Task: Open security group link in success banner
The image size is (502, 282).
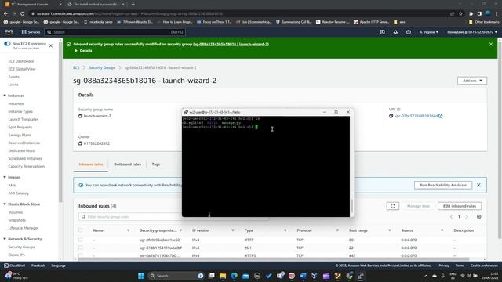Action: pos(231,44)
